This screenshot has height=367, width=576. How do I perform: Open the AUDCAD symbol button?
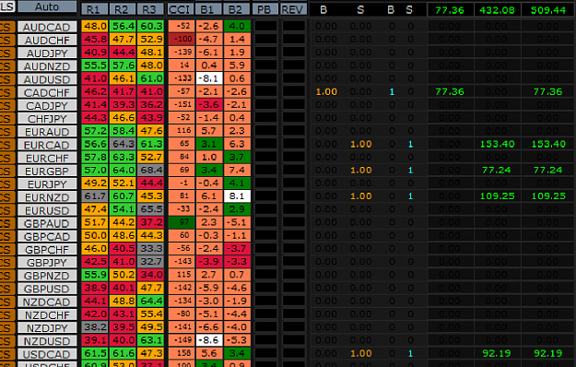tap(47, 27)
